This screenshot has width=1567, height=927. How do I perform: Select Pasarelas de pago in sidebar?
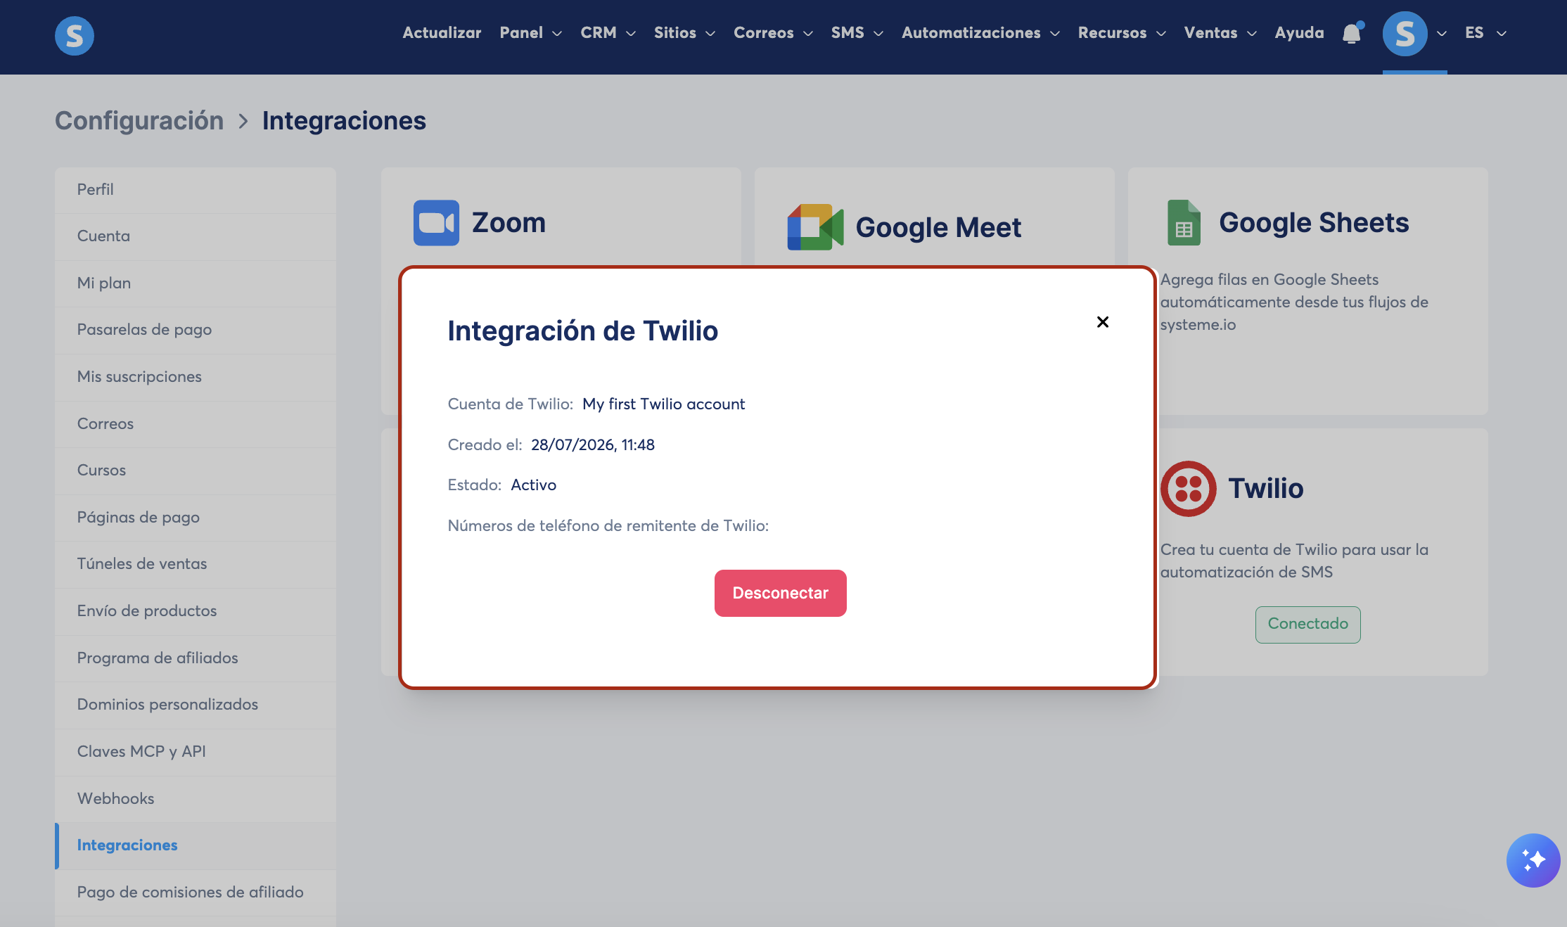[x=196, y=330]
